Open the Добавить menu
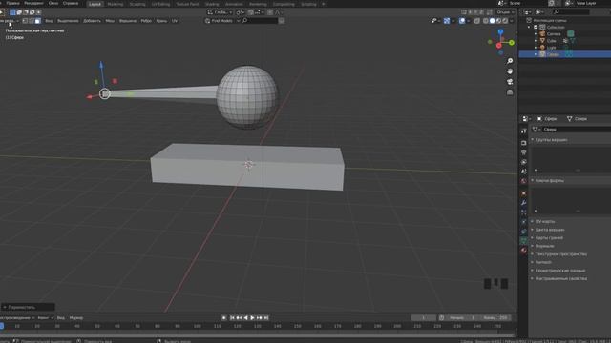Viewport: 611px width, 343px height. coord(92,21)
